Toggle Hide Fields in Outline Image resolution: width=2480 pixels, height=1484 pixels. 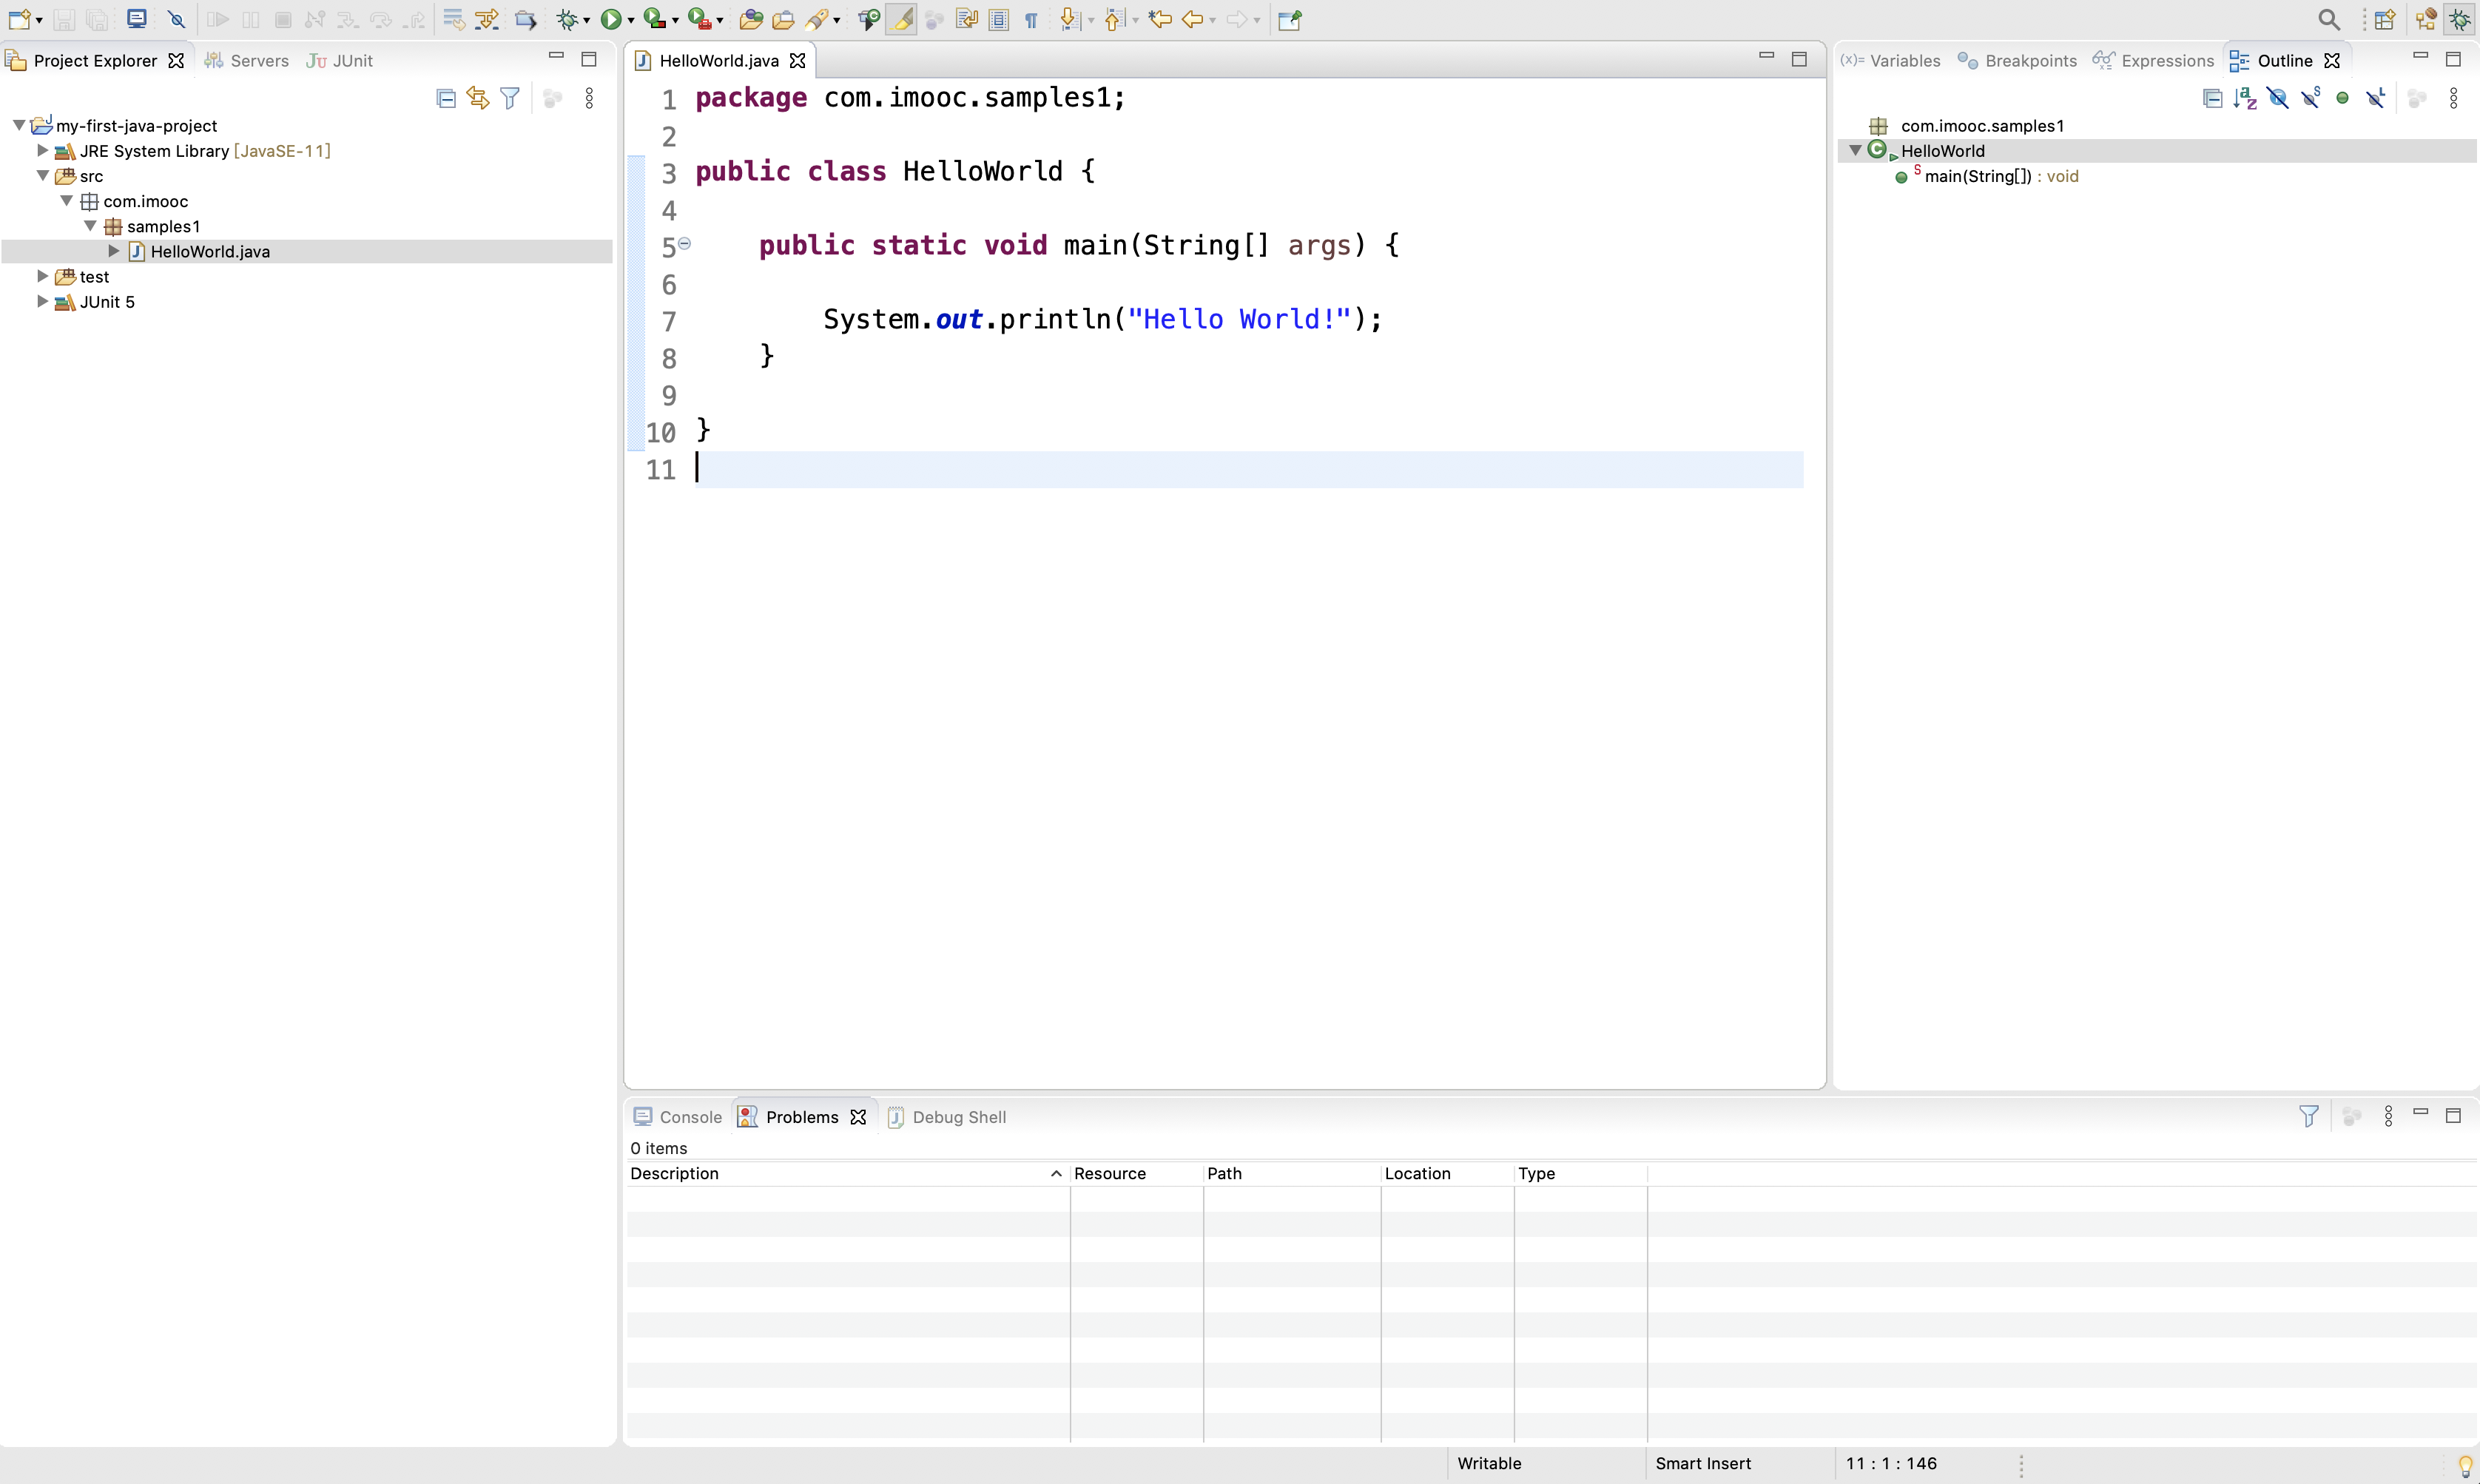2278,98
